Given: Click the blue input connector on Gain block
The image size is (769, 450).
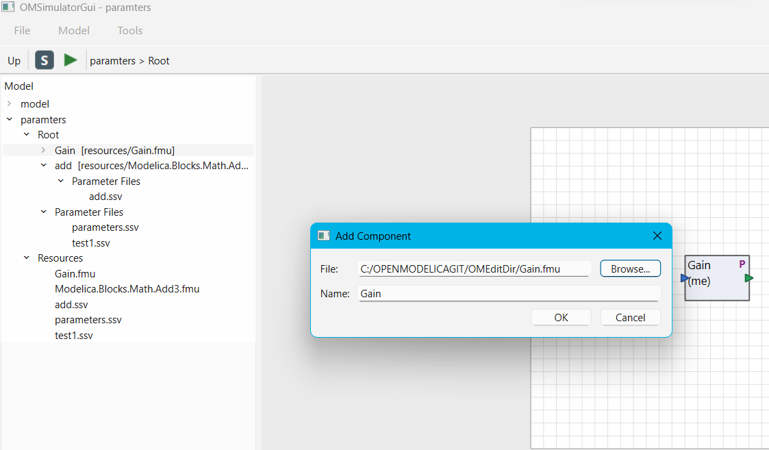Looking at the screenshot, I should (x=685, y=278).
